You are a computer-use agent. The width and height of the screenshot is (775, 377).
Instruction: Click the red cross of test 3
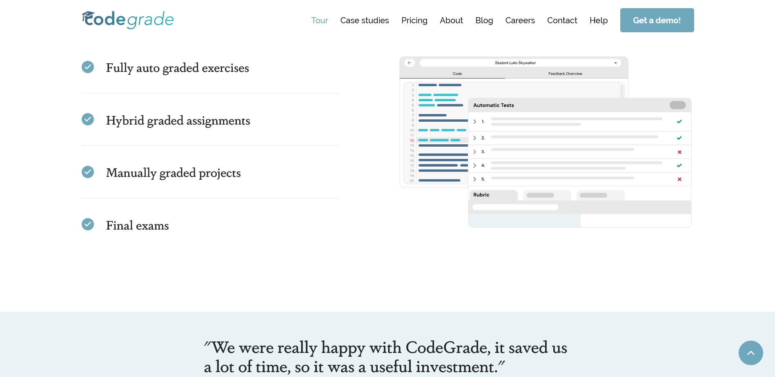click(679, 152)
